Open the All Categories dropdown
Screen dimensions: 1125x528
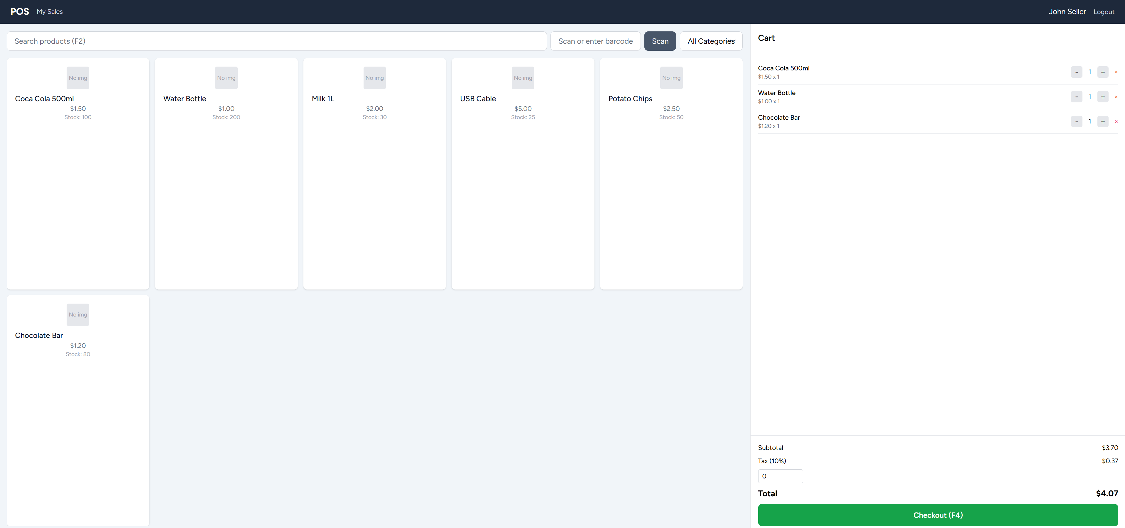pyautogui.click(x=711, y=41)
